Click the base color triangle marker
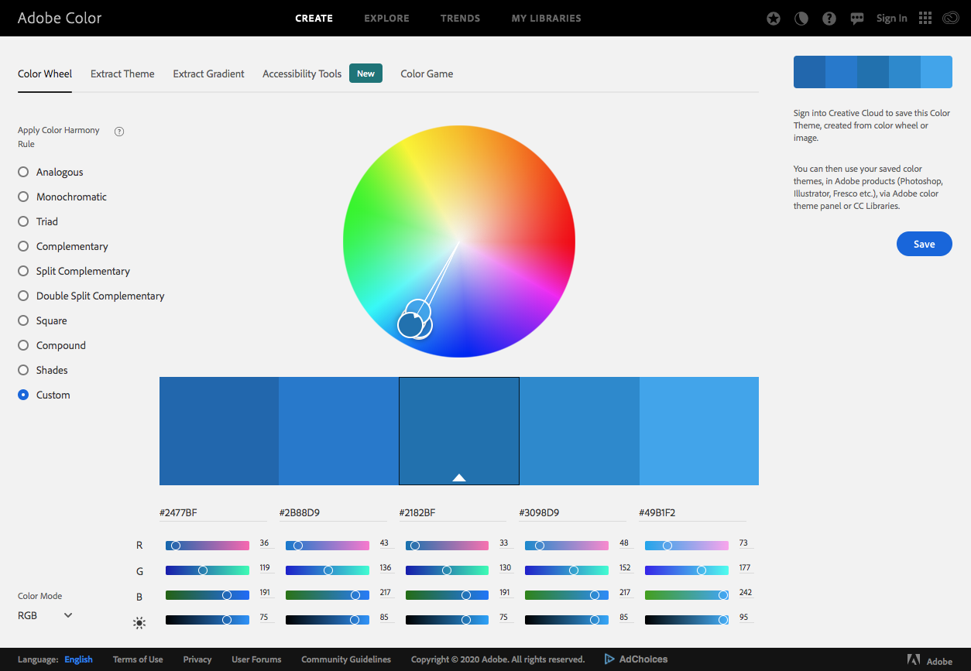 coord(459,478)
